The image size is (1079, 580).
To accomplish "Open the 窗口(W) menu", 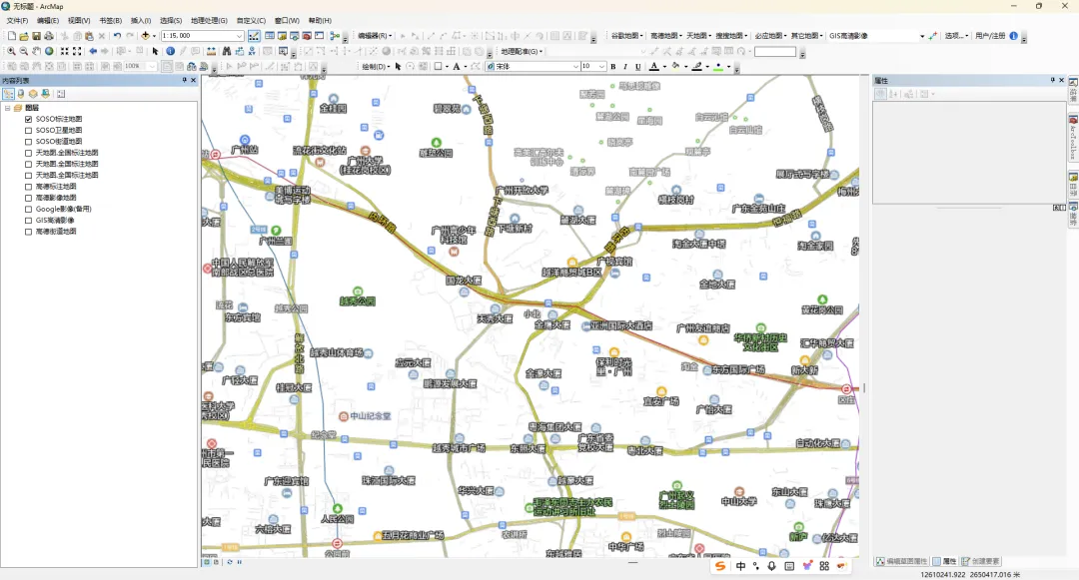I will point(287,21).
